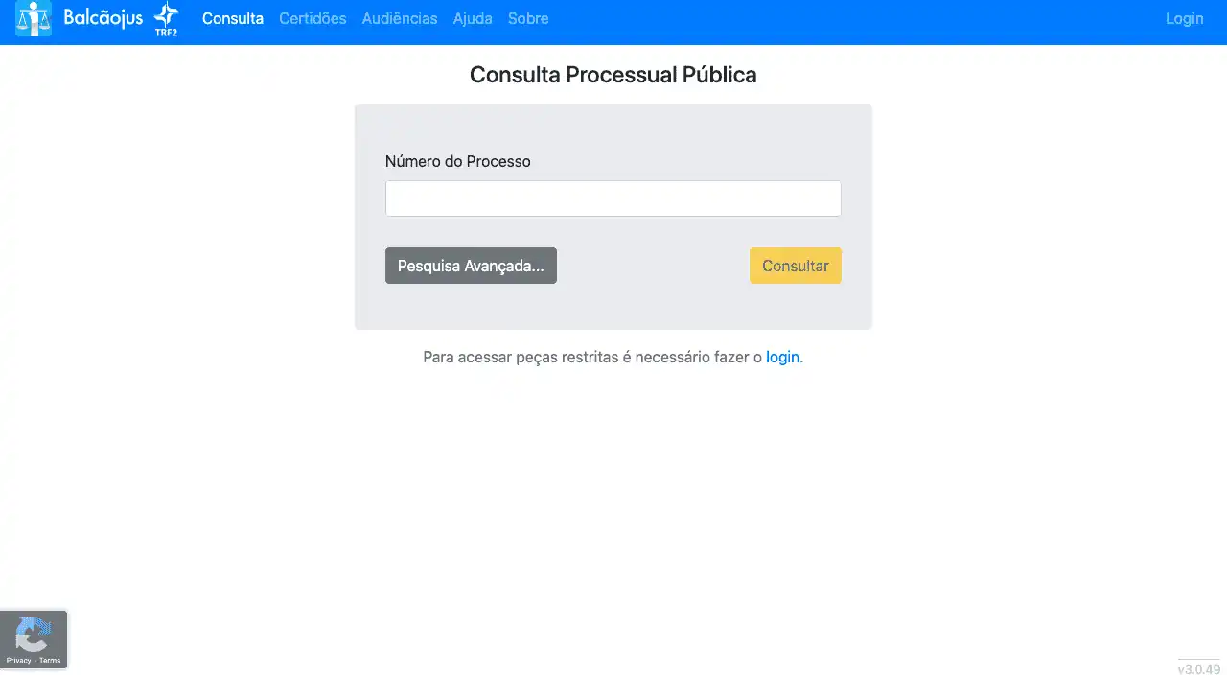Screen dimensions: 1227x675
Task: Switch to the Audiências section
Action: (400, 18)
